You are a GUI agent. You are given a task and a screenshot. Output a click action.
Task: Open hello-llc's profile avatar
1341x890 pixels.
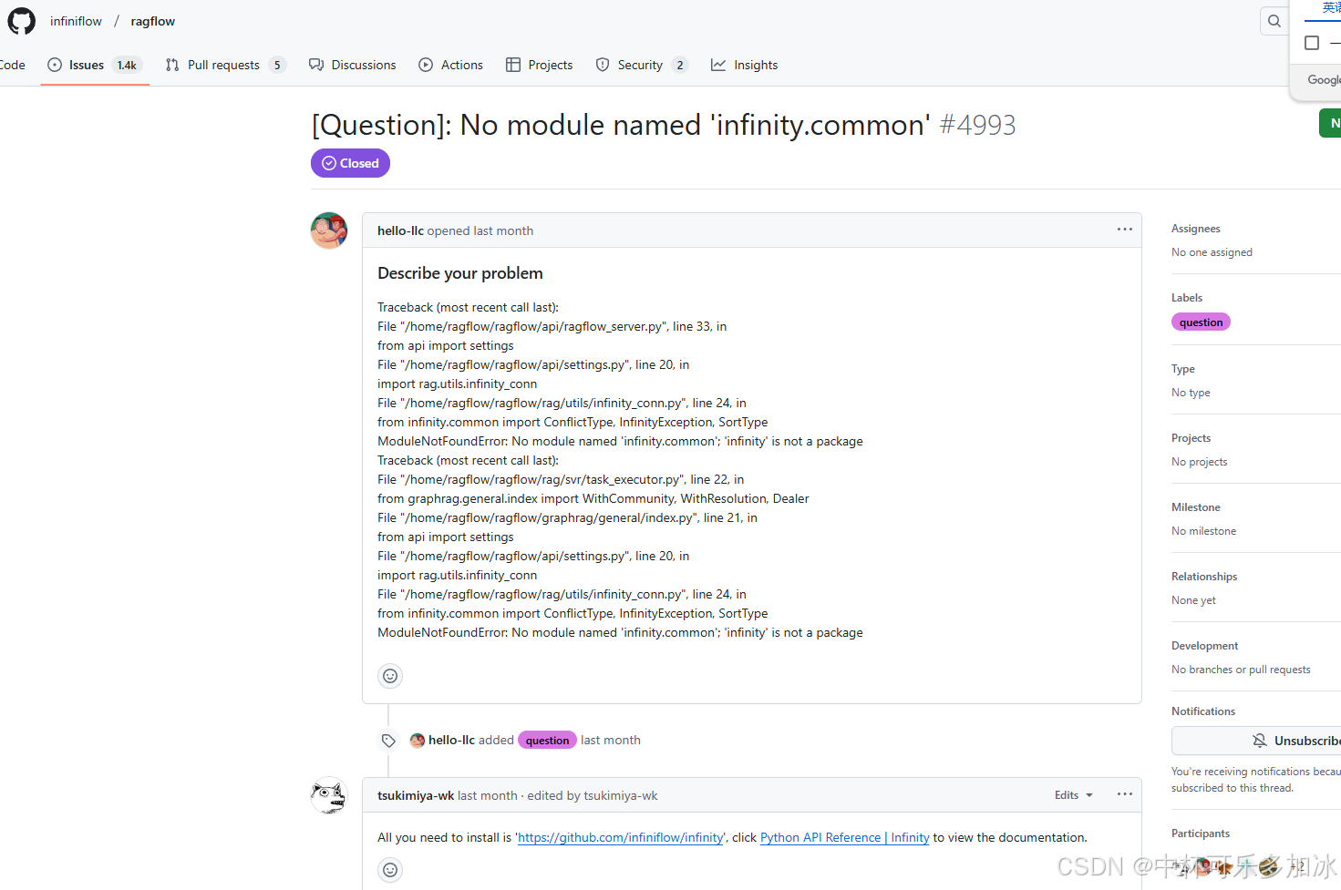coord(329,230)
